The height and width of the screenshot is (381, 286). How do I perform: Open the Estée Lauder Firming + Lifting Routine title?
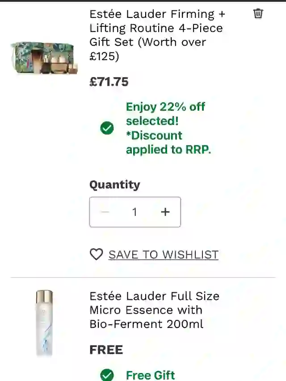coord(157,35)
